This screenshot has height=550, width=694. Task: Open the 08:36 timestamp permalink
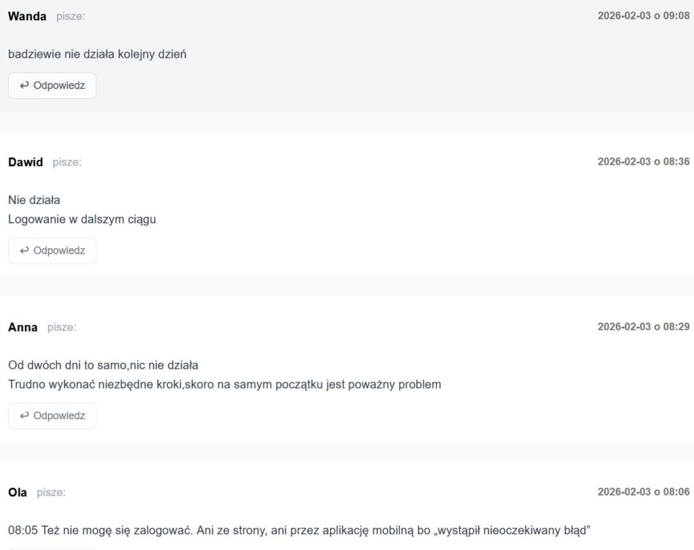coord(643,161)
